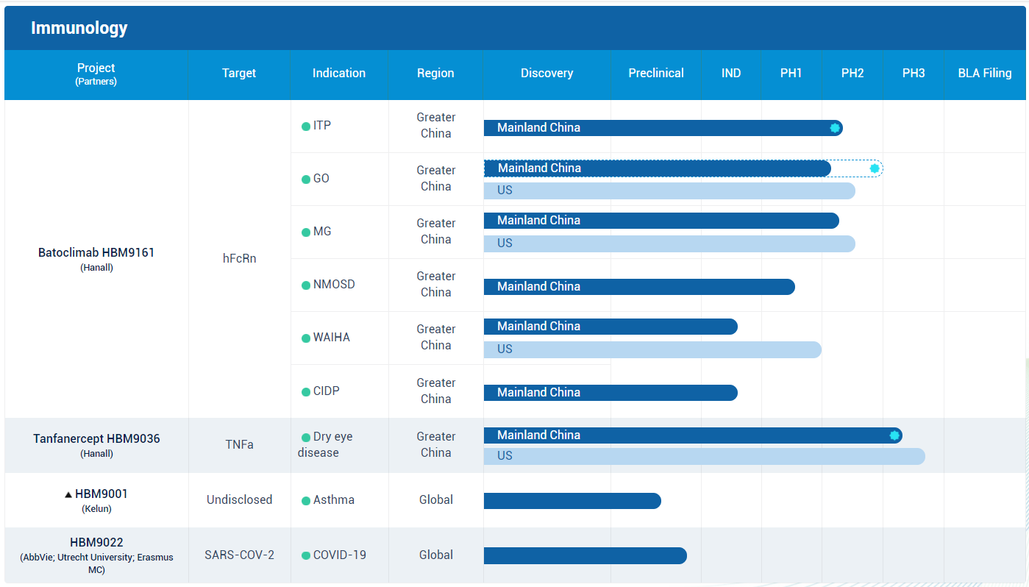
Task: Click the US progress bar in the MG row
Action: click(669, 243)
